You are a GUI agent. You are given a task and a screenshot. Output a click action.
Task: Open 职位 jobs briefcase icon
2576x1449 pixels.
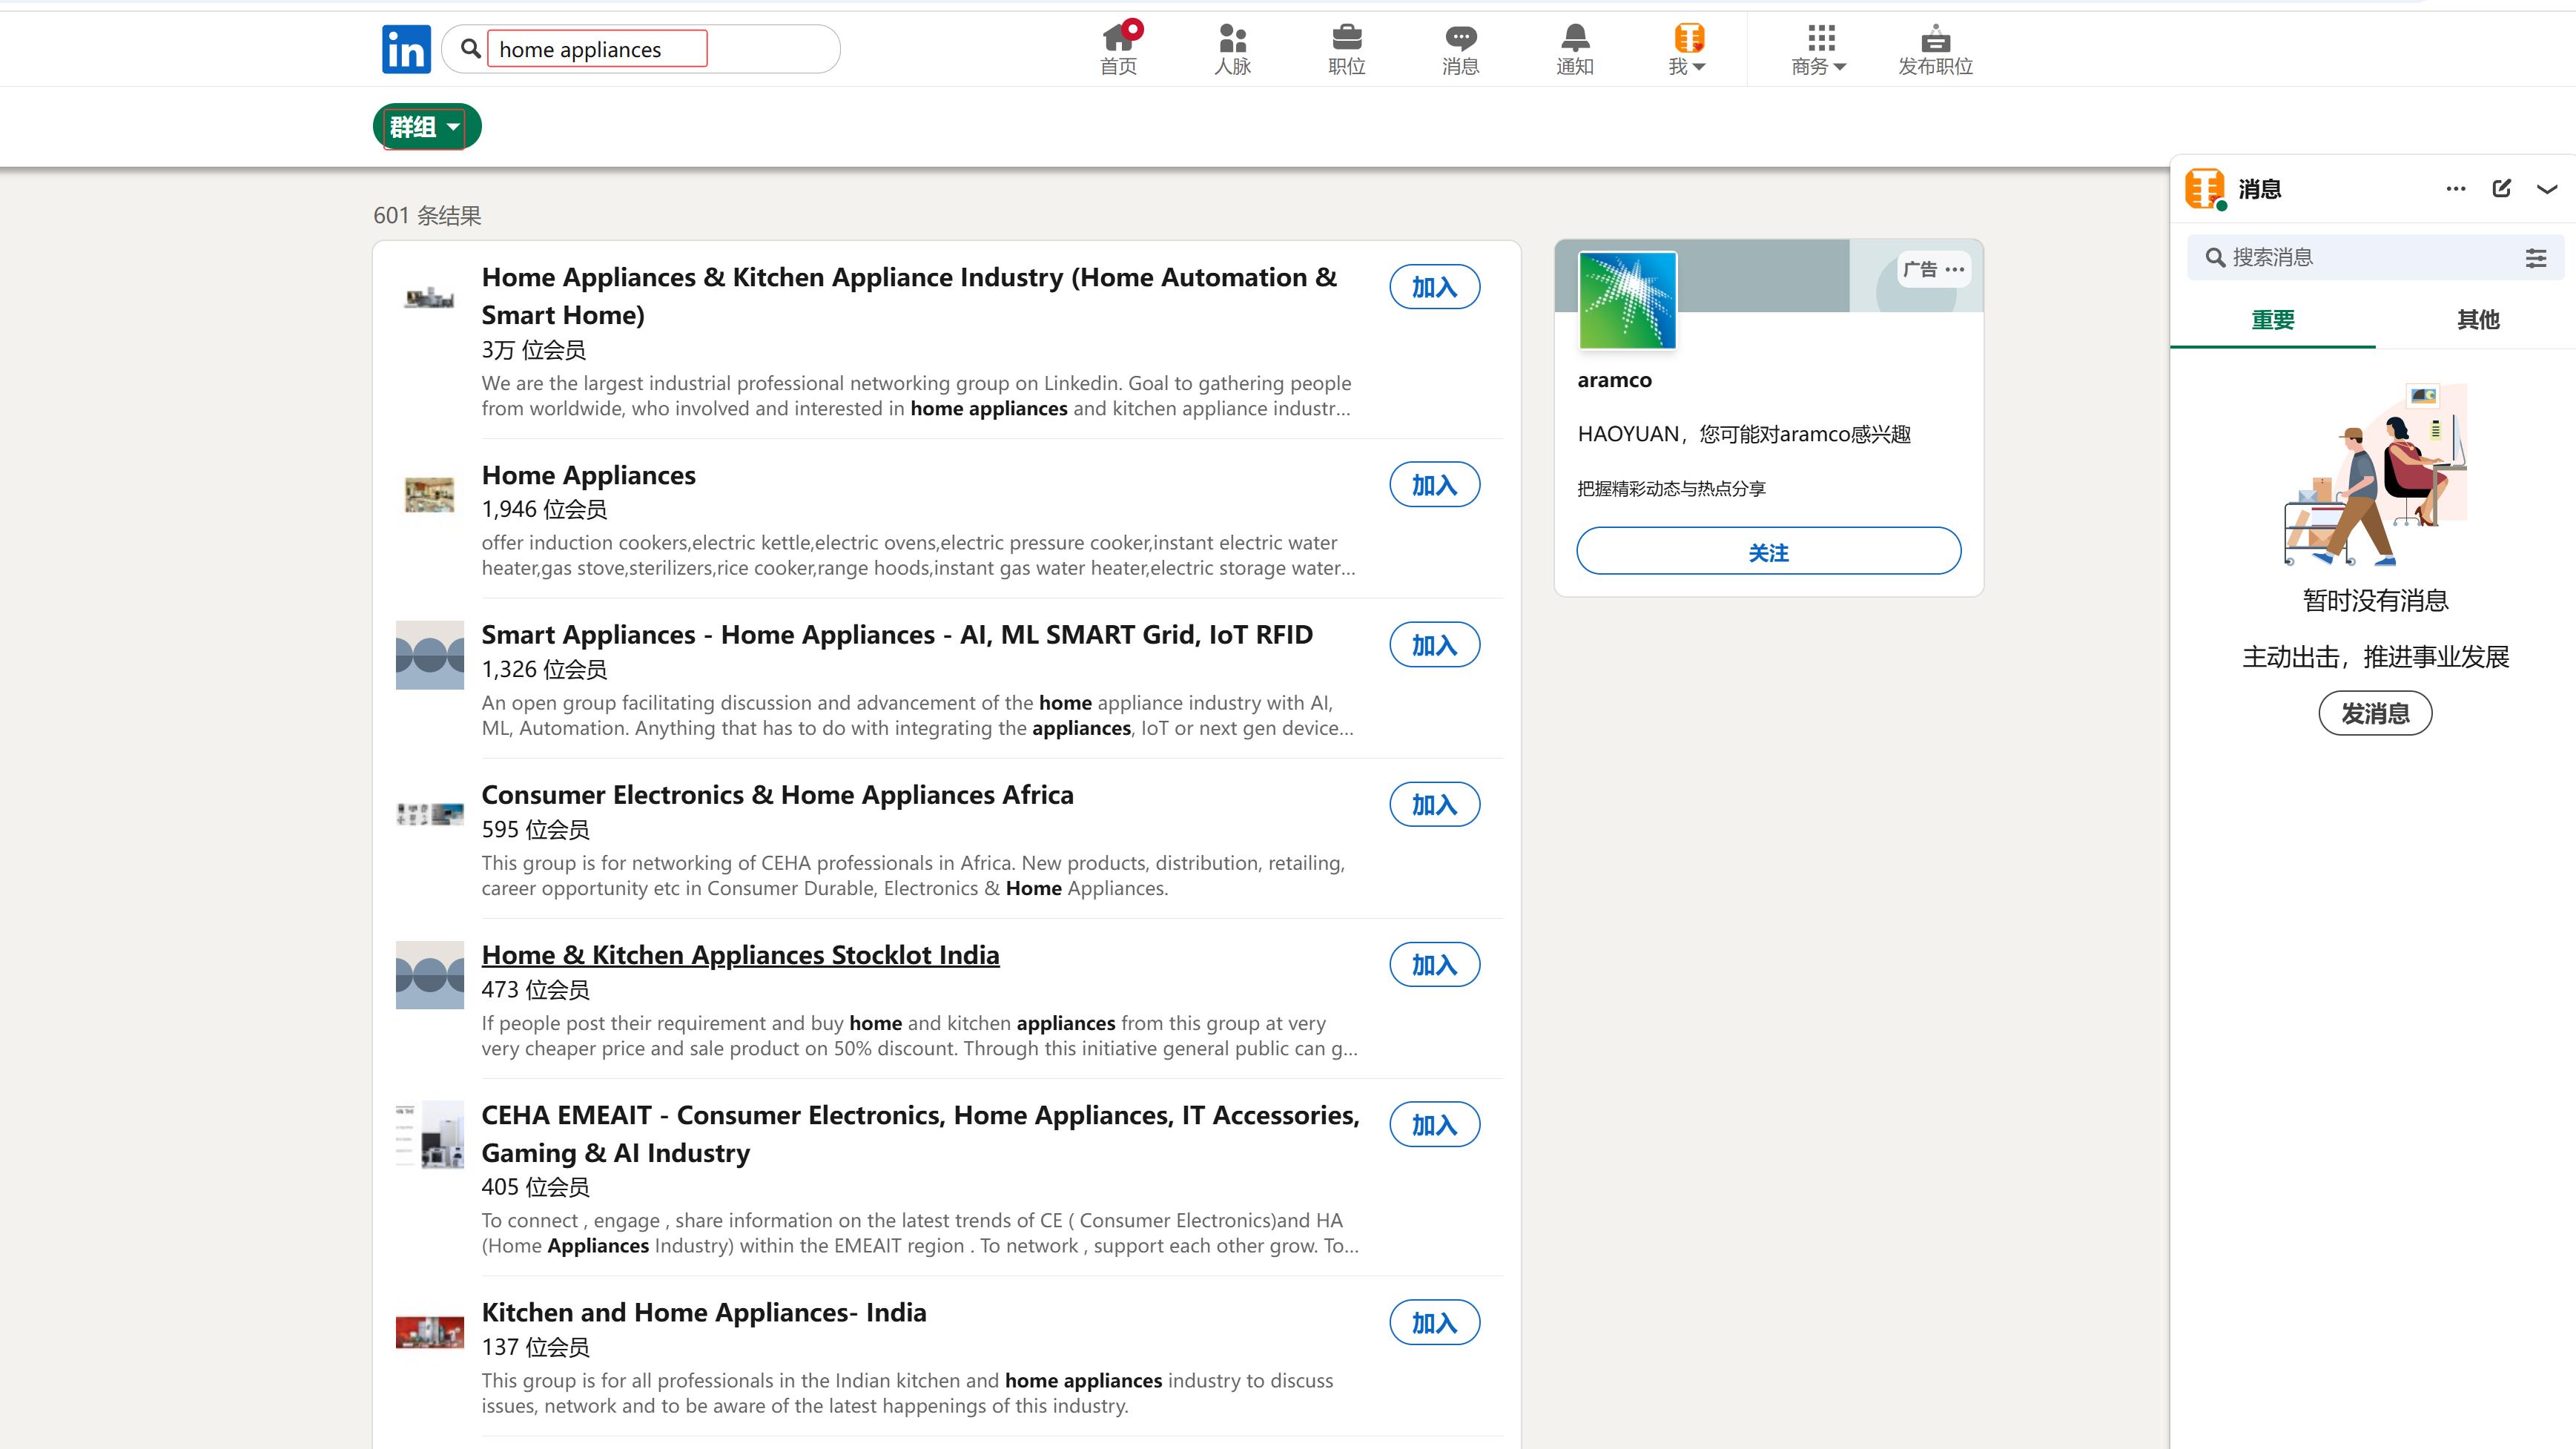tap(1347, 49)
